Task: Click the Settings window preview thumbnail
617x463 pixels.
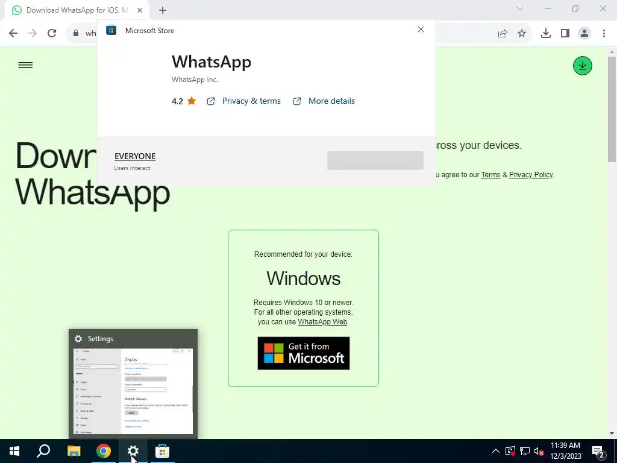Action: pos(133,391)
